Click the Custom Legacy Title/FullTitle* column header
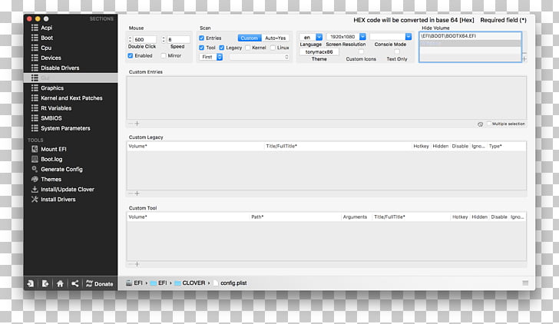The image size is (559, 324). 338,146
